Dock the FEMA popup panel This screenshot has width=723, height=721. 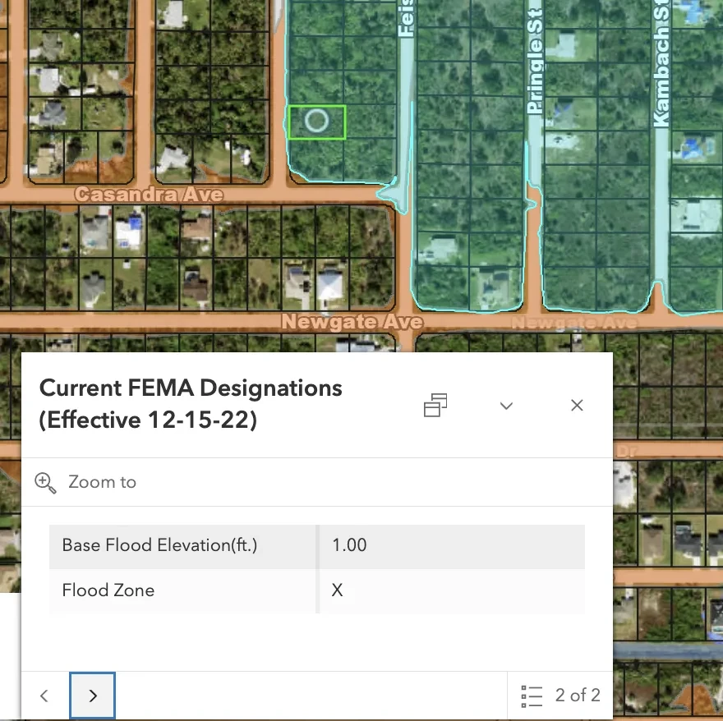(x=435, y=406)
